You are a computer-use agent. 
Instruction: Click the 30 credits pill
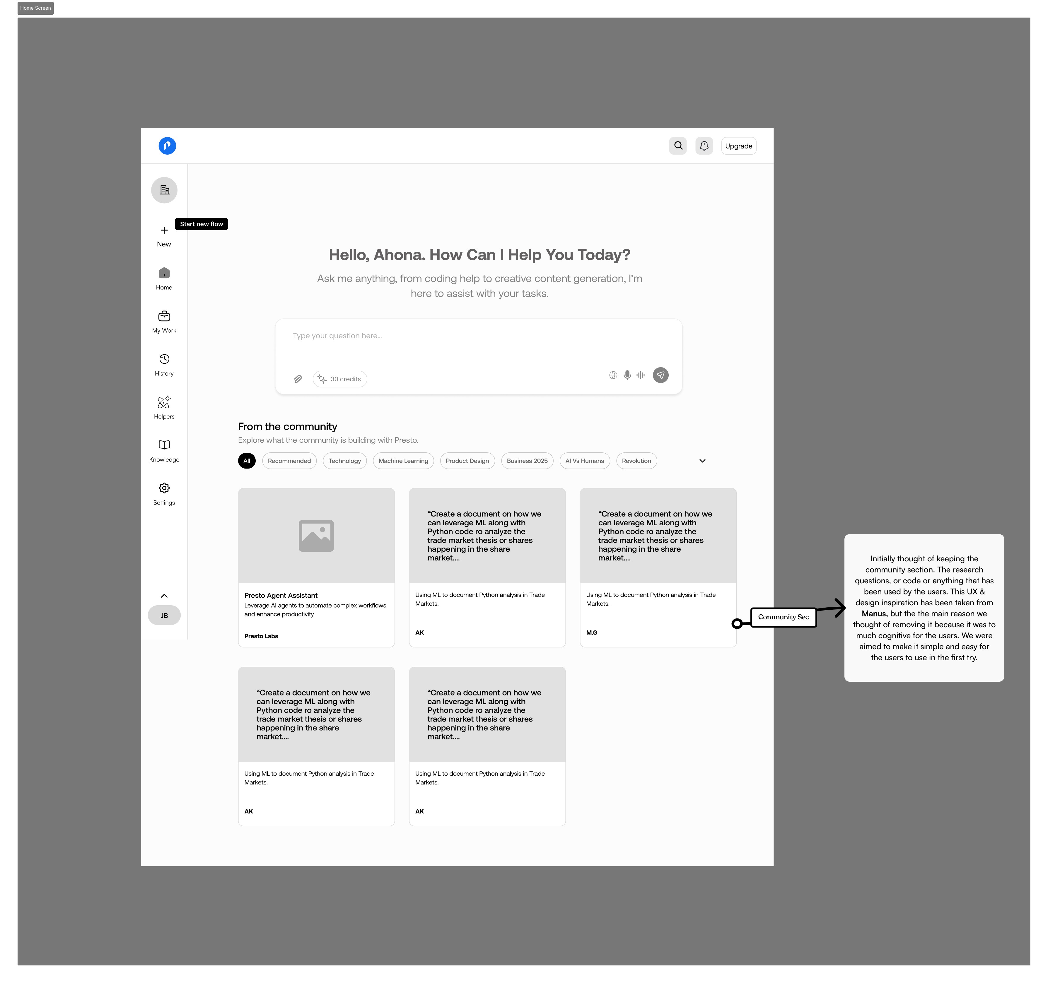(339, 379)
